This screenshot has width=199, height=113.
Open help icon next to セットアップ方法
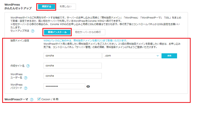click(32, 31)
